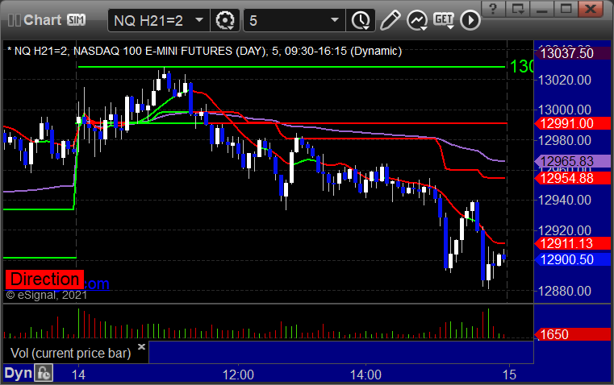Open the help question mark button
This screenshot has height=385, width=614.
(x=493, y=9)
